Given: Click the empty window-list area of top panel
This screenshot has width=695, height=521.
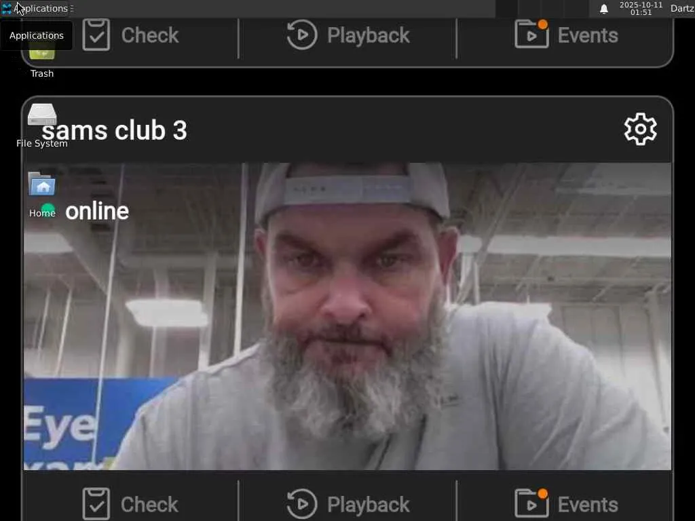Looking at the screenshot, I should pyautogui.click(x=284, y=8).
